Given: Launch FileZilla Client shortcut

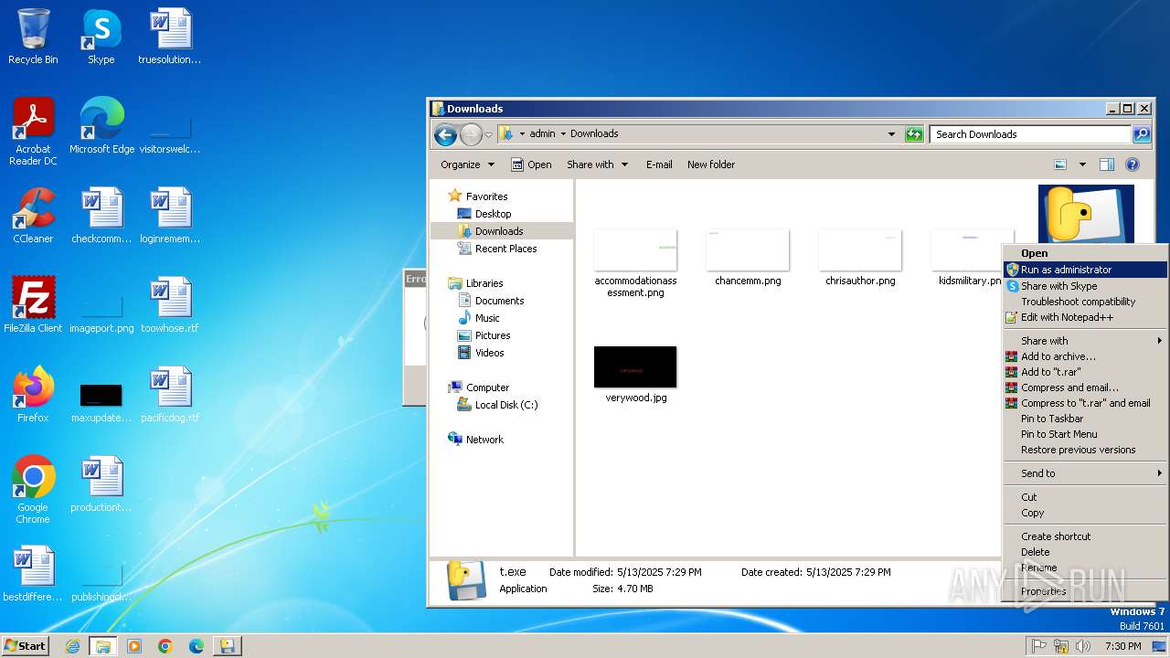Looking at the screenshot, I should tap(33, 305).
